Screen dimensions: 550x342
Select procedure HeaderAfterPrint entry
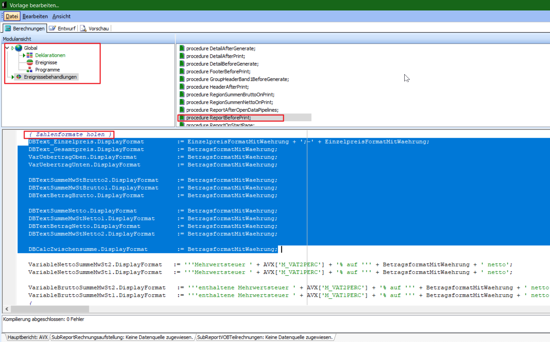[217, 87]
